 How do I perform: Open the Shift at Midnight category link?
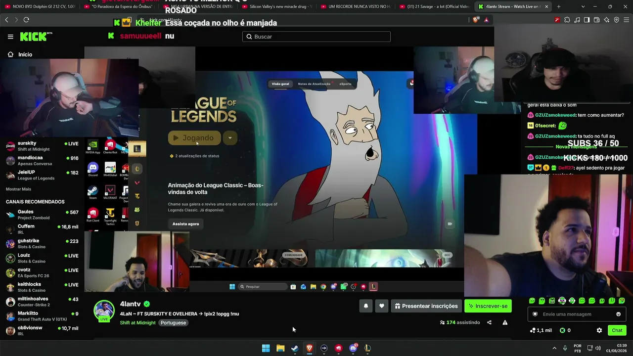[x=137, y=323]
